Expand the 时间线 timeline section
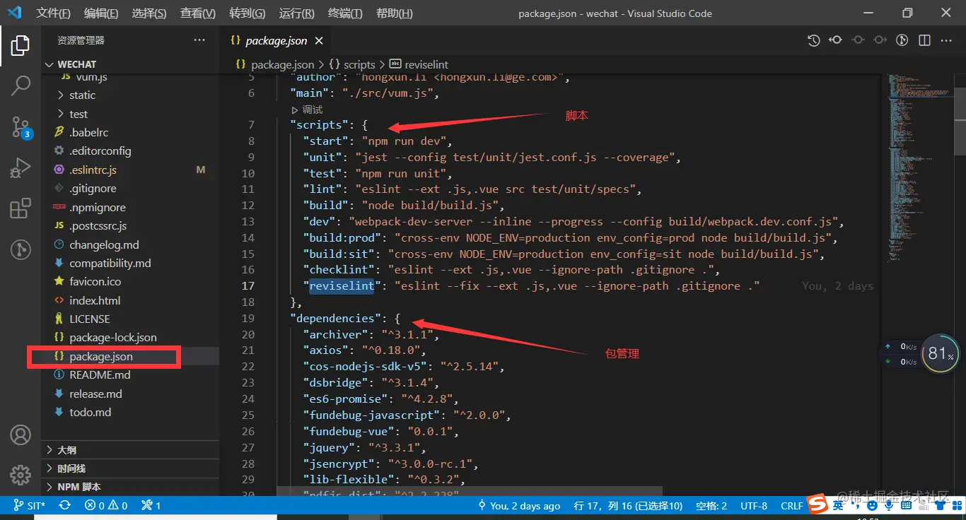This screenshot has width=966, height=520. click(130, 468)
